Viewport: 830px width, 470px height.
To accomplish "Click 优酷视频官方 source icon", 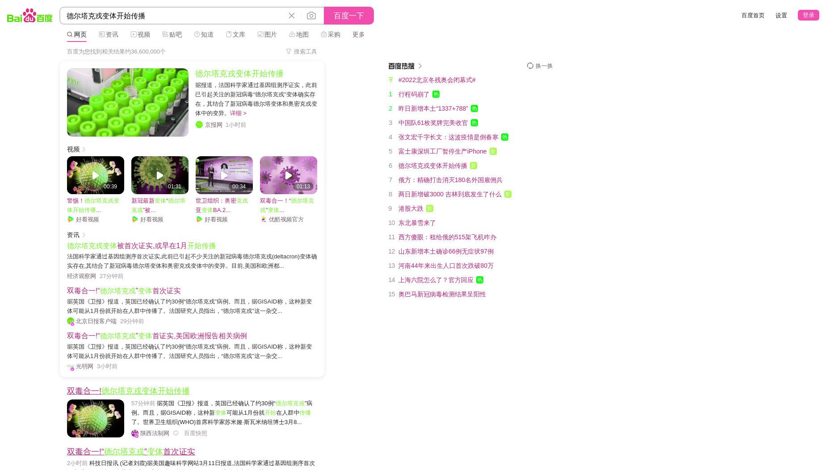I will (x=264, y=219).
